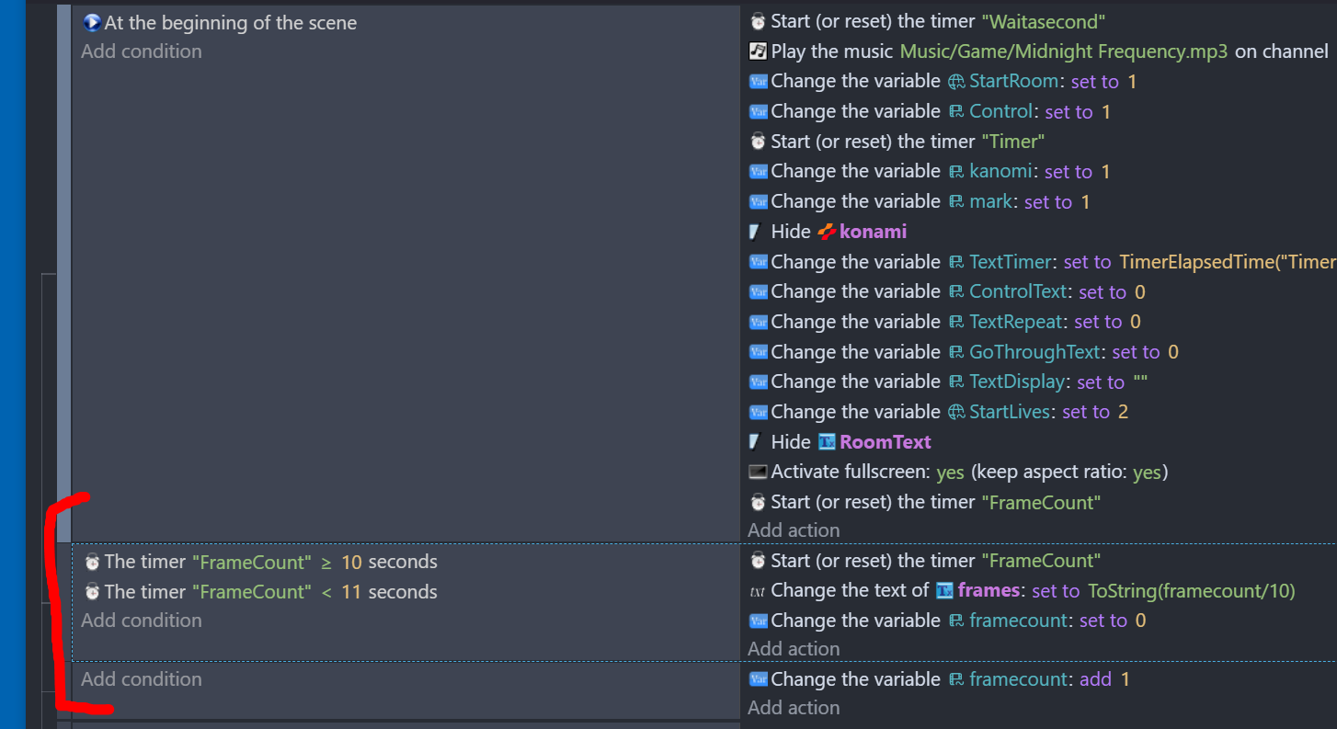
Task: Click "Add condition" under "At the beginning of the scene"
Action: 141,51
